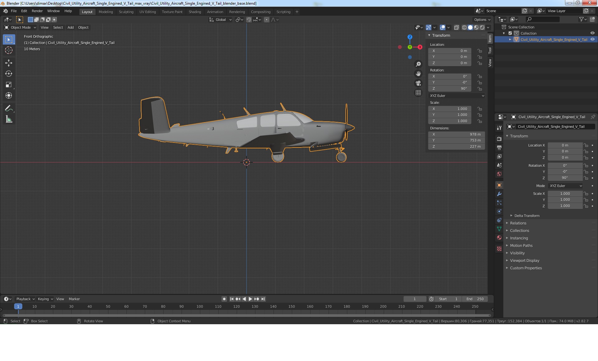Toggle visibility of Collection eye icon
This screenshot has height=361, width=598.
tap(592, 33)
